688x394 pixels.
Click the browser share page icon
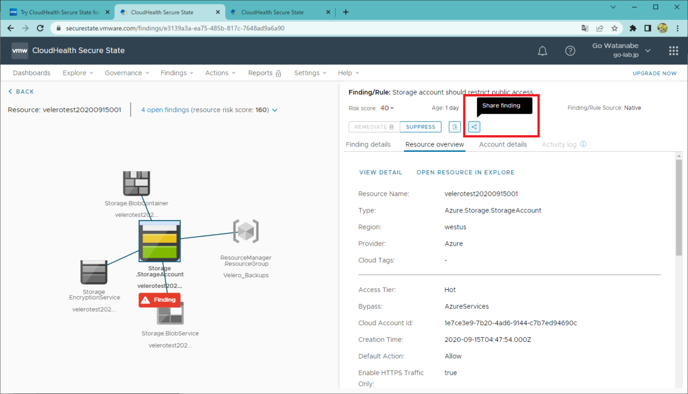point(600,27)
